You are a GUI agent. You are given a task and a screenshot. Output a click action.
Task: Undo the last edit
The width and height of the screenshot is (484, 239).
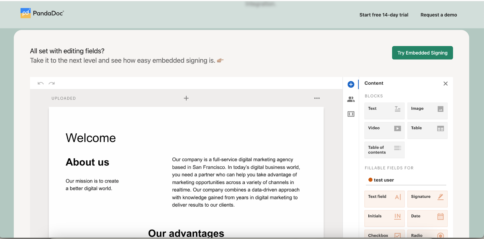(x=41, y=83)
